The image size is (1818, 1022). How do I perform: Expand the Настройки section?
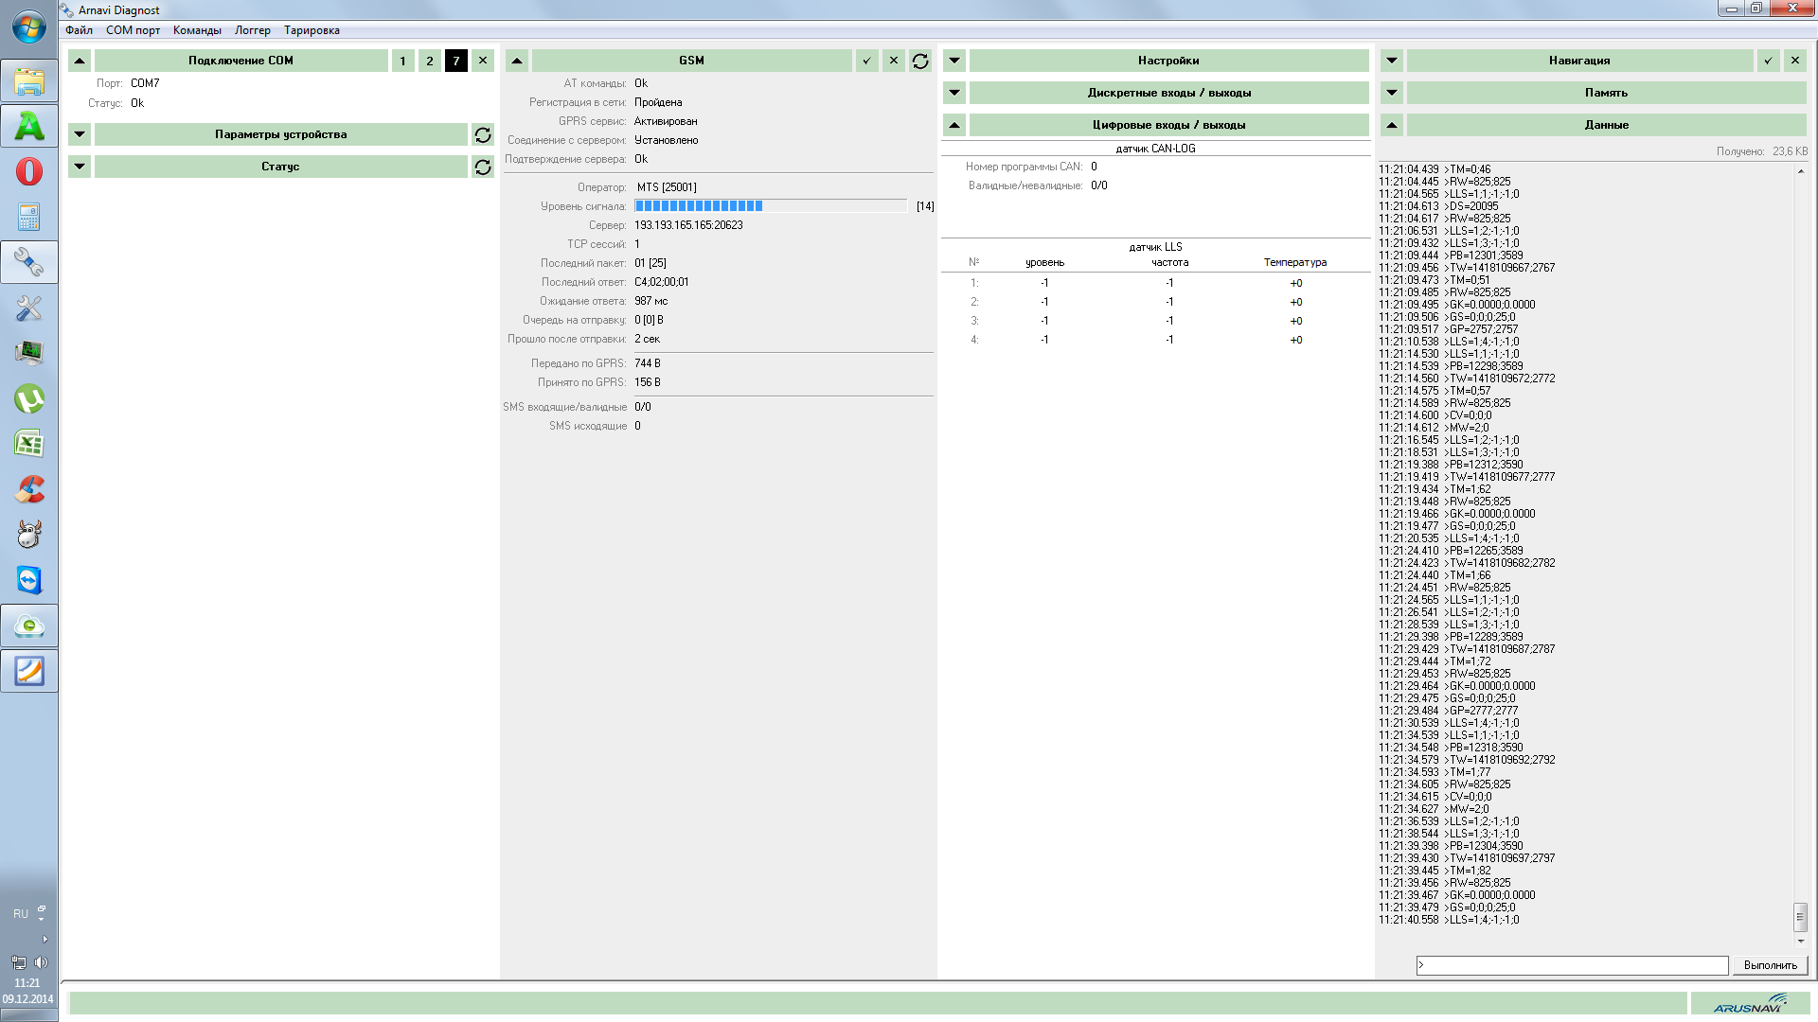[x=954, y=61]
